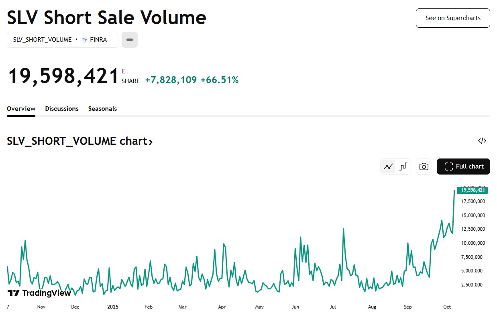Click the Oct label on time axis

(447, 307)
